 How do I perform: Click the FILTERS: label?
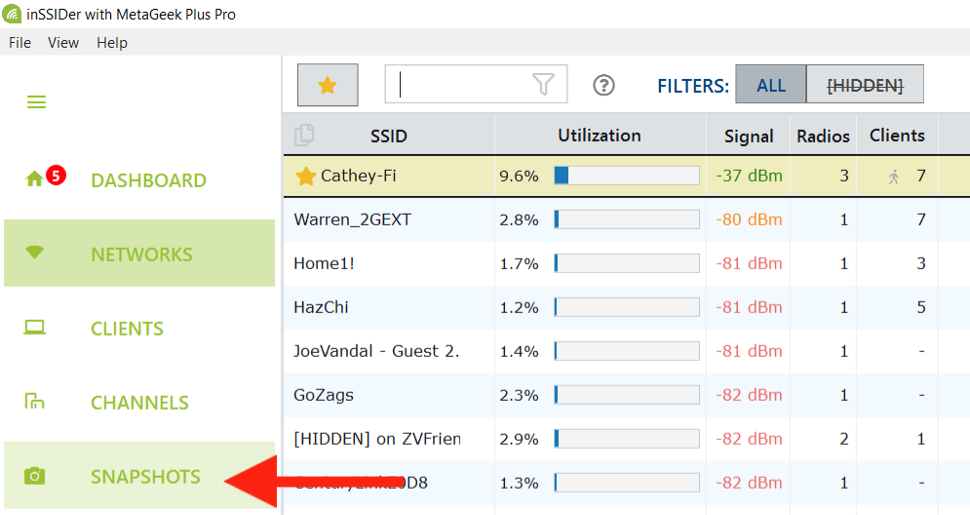(x=693, y=86)
